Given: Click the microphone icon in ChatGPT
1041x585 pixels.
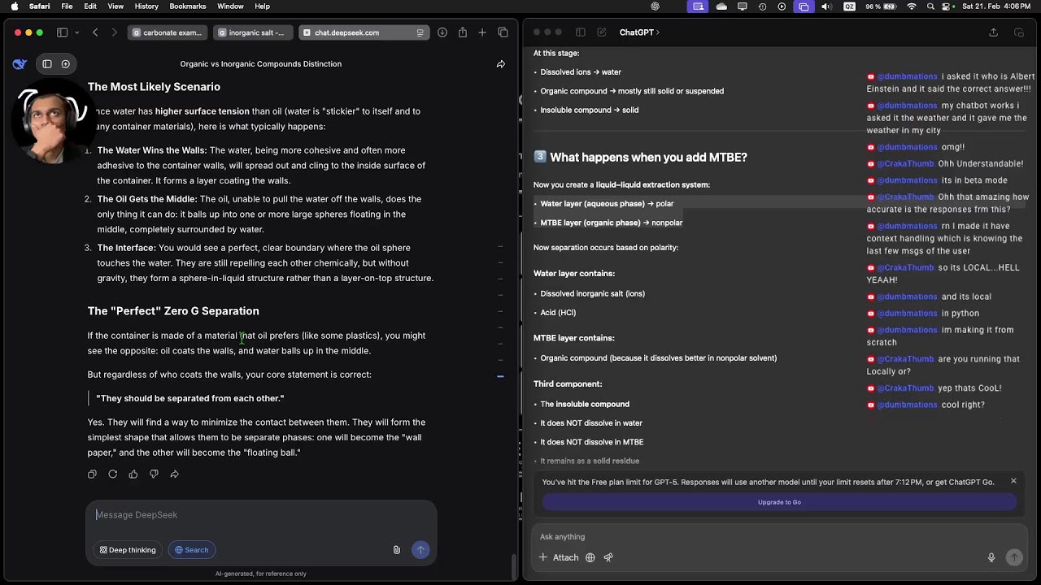Looking at the screenshot, I should (991, 557).
